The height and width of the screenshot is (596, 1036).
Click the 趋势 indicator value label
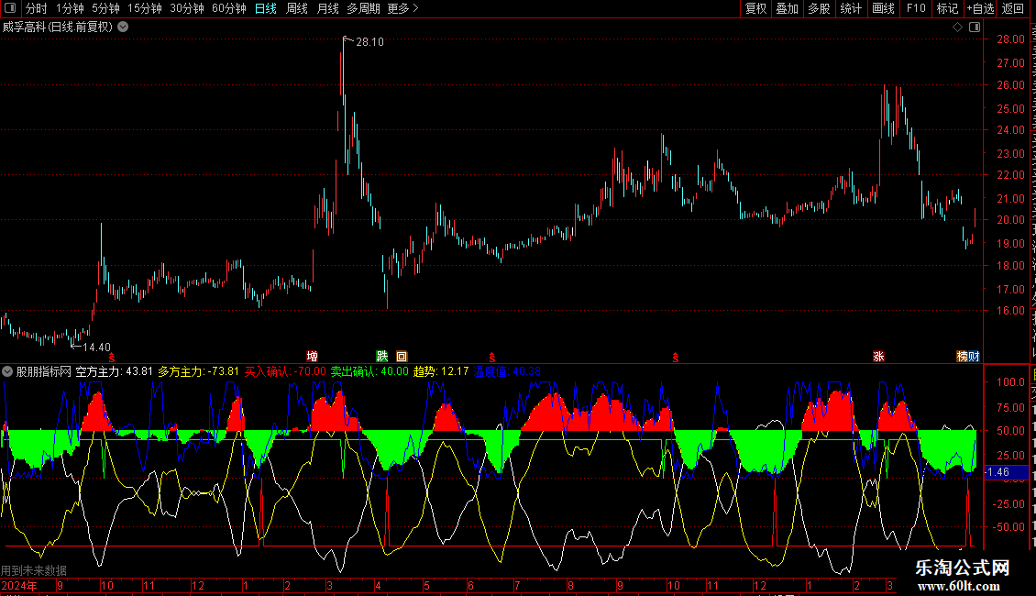pyautogui.click(x=441, y=371)
